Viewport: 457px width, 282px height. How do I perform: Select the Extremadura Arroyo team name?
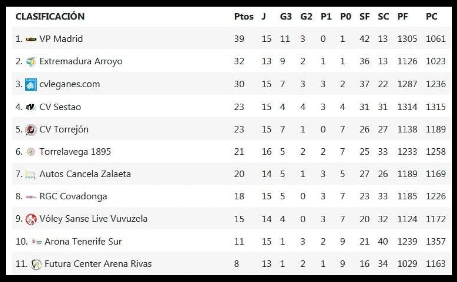(81, 61)
